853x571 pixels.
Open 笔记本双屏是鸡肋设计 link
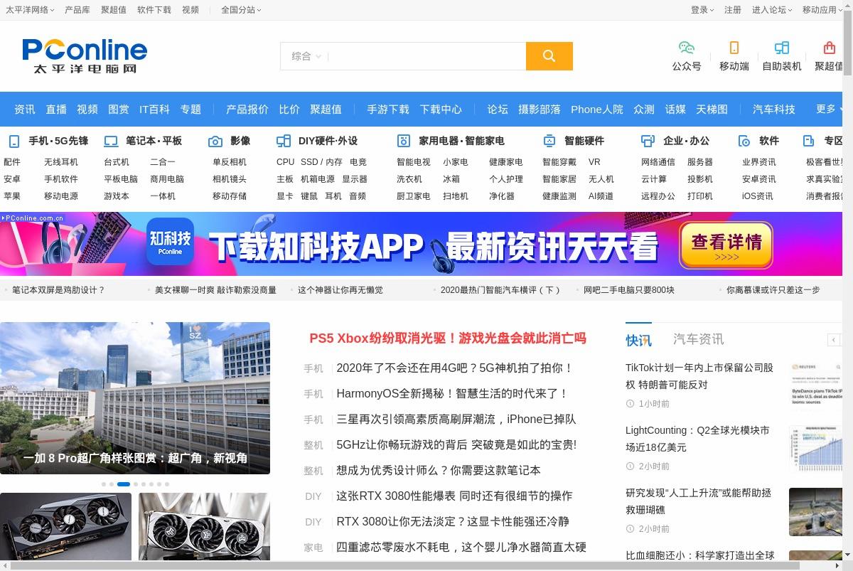tap(58, 290)
